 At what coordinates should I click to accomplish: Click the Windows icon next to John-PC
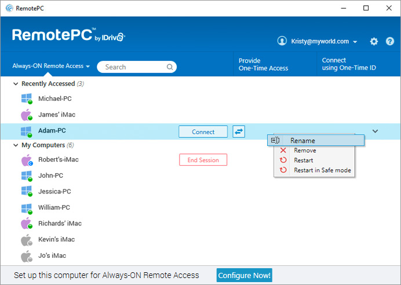tap(27, 176)
